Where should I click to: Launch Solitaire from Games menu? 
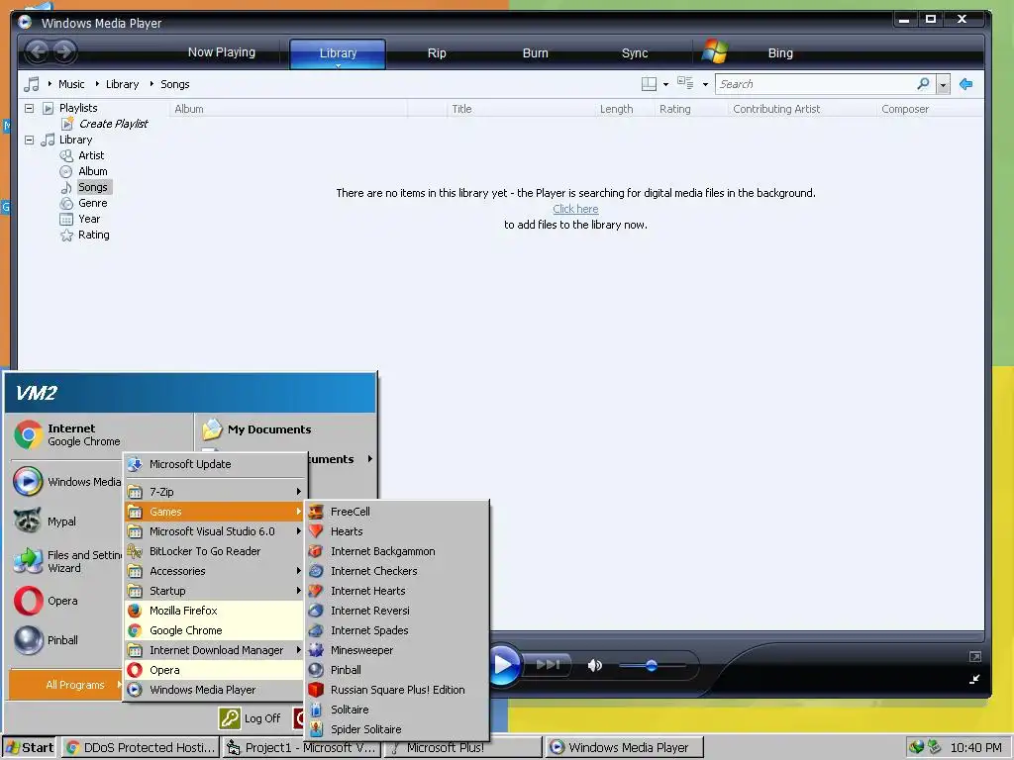396,710
